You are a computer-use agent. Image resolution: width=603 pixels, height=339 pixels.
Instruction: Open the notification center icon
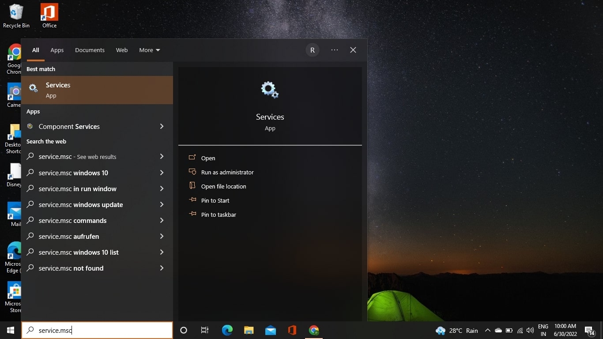590,331
